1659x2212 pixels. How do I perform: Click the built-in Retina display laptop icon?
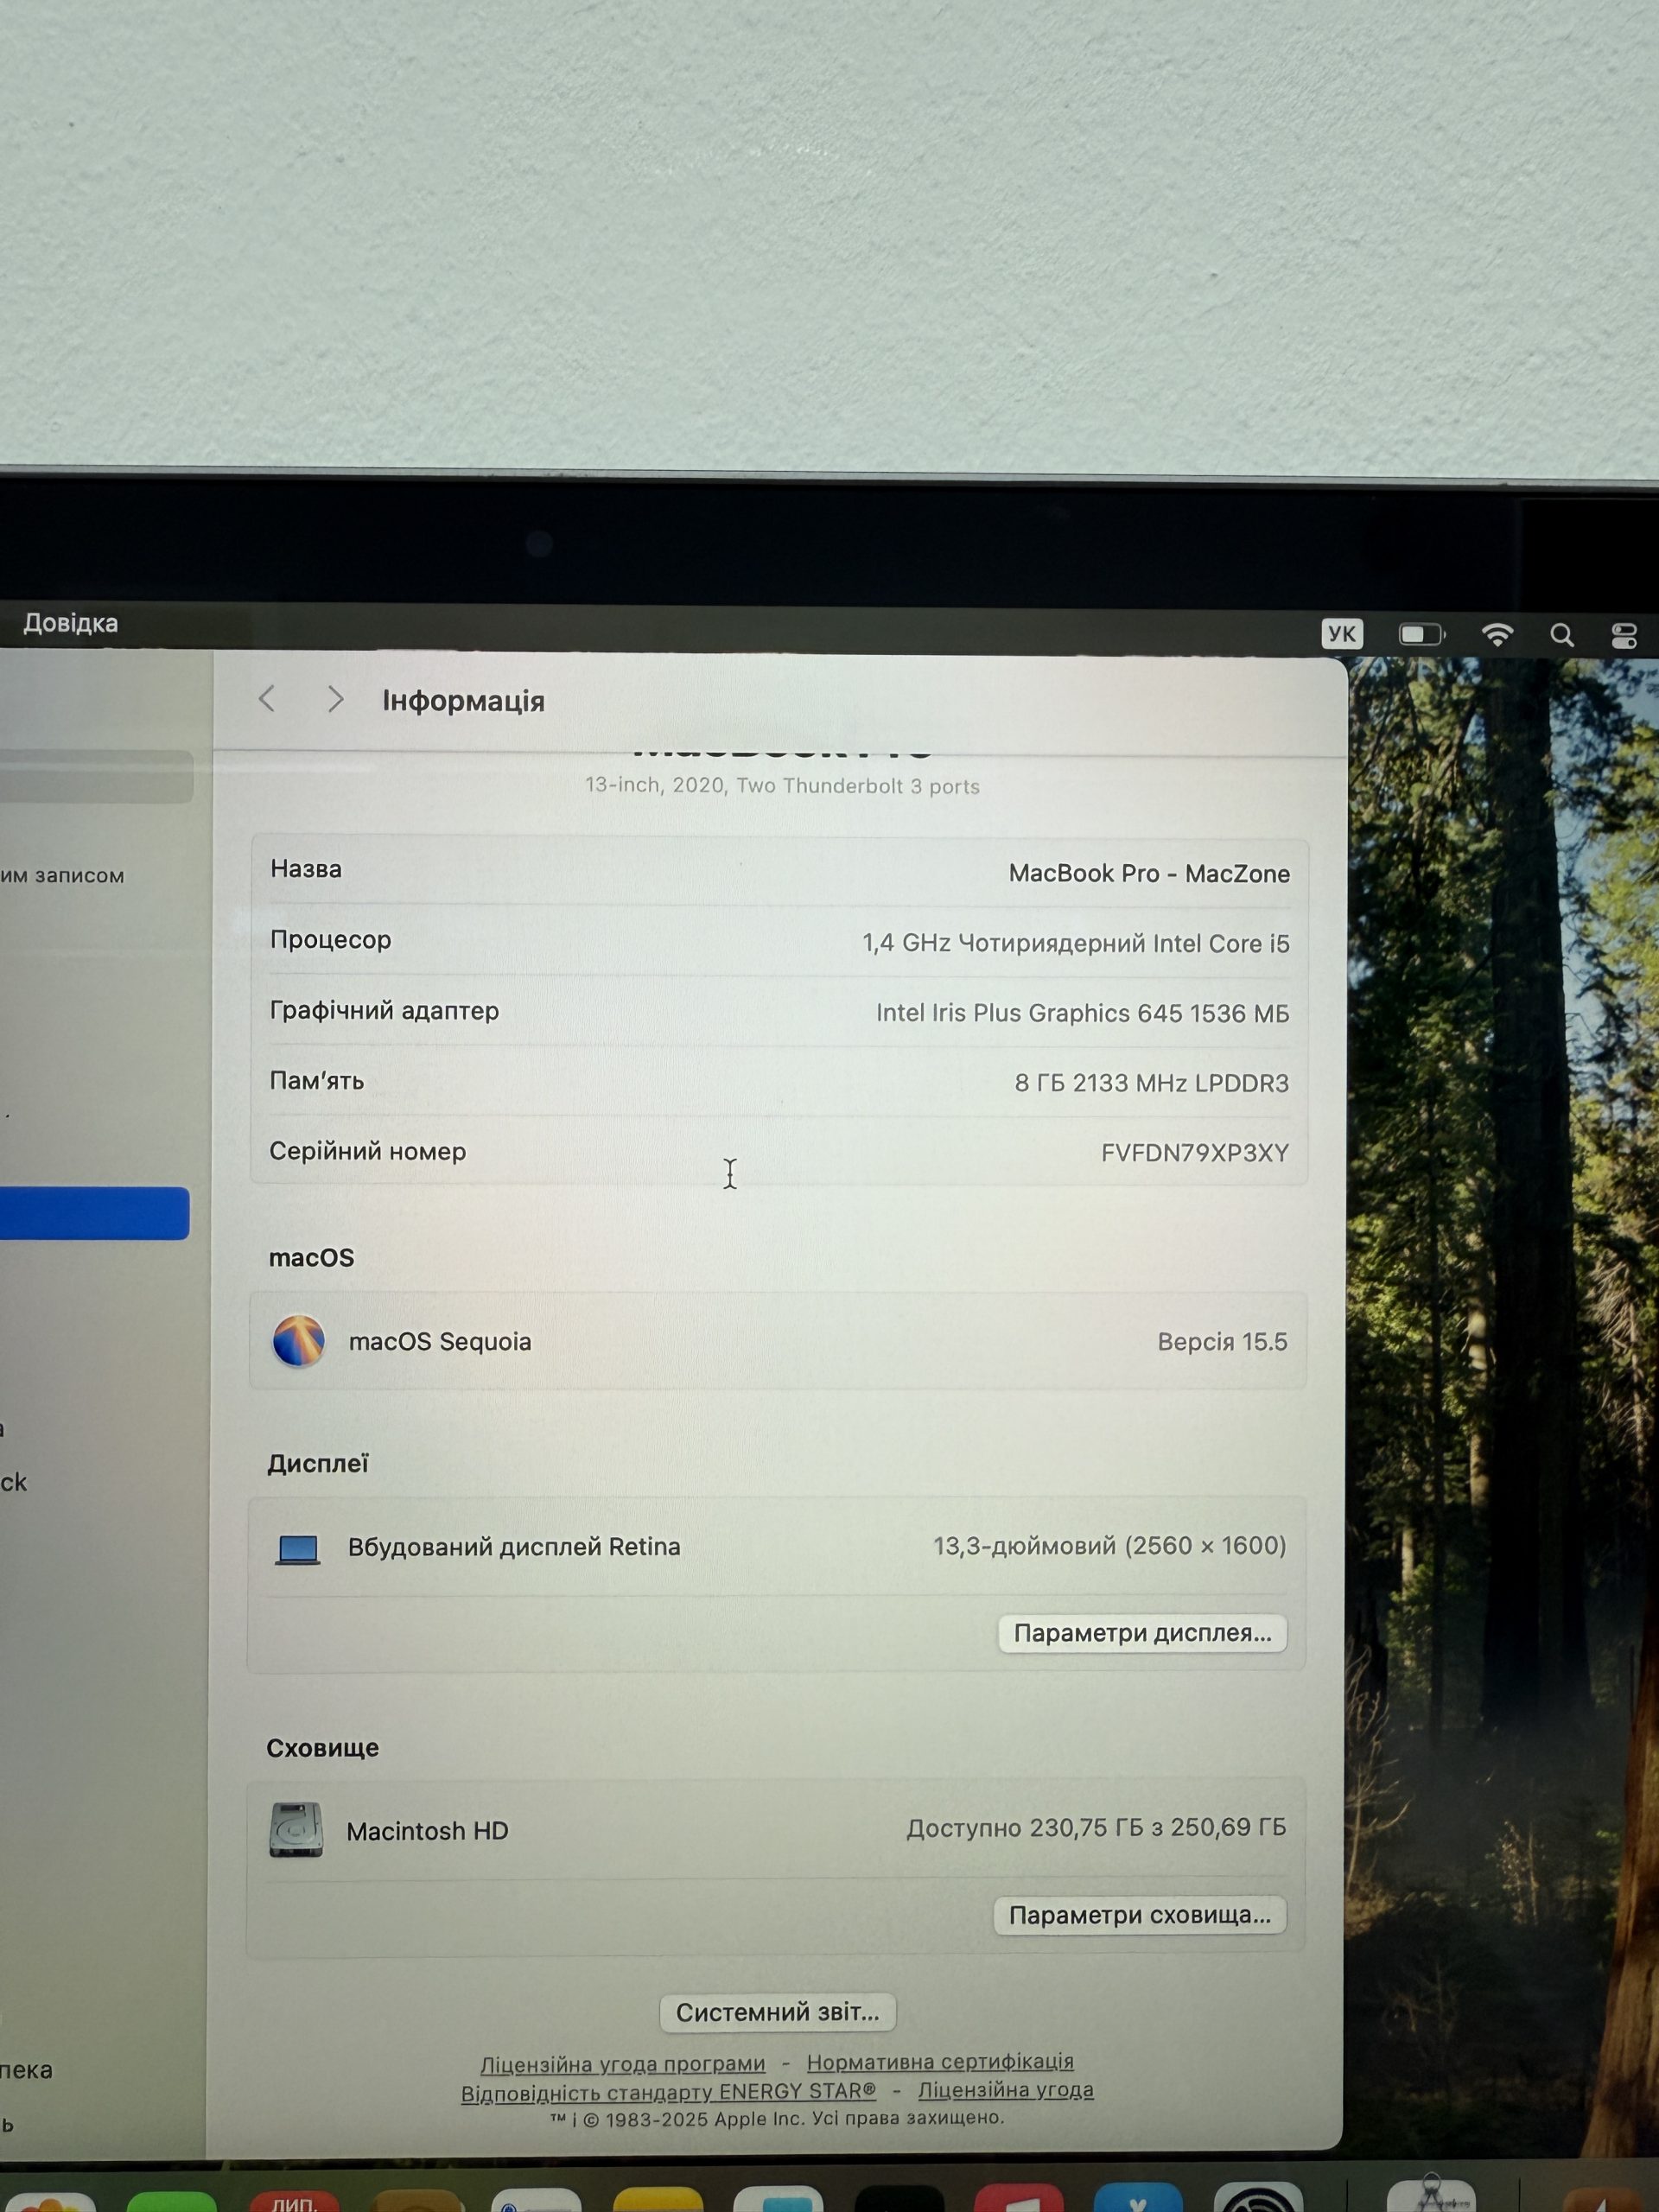297,1550
